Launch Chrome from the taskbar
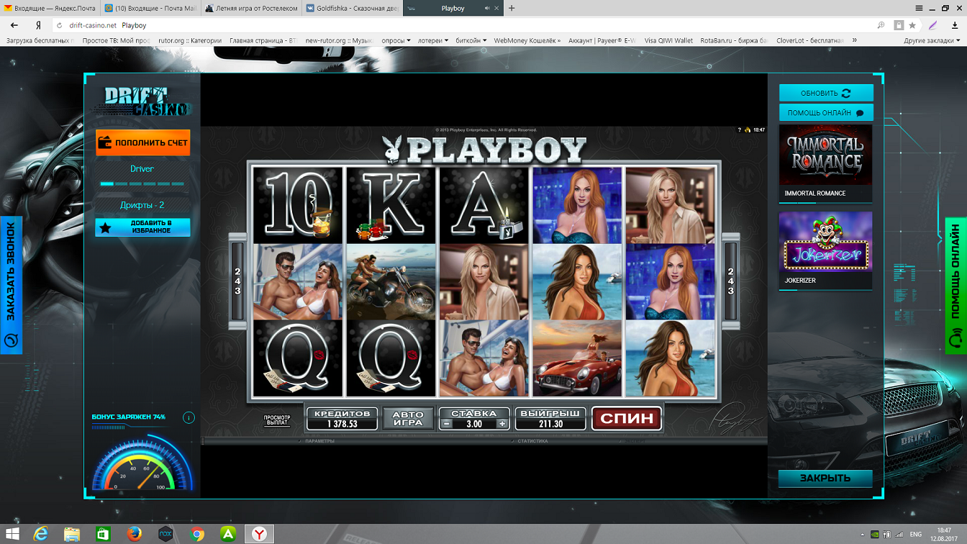 pos(197,534)
